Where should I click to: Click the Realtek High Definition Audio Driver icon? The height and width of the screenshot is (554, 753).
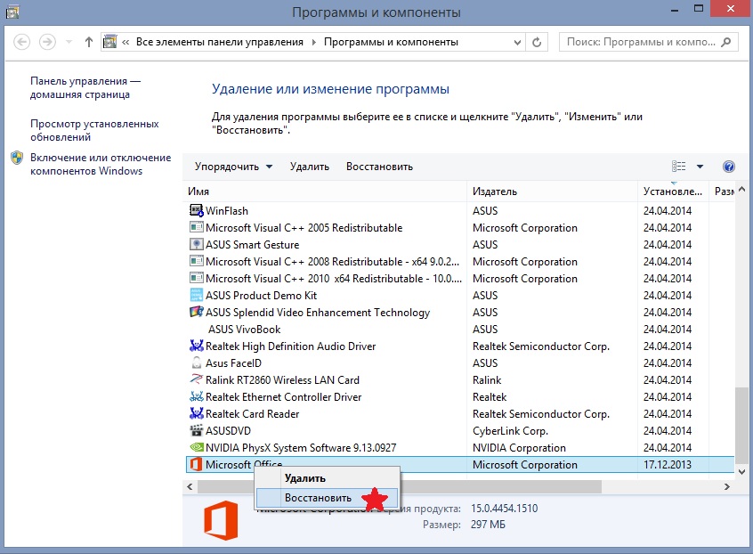[197, 346]
